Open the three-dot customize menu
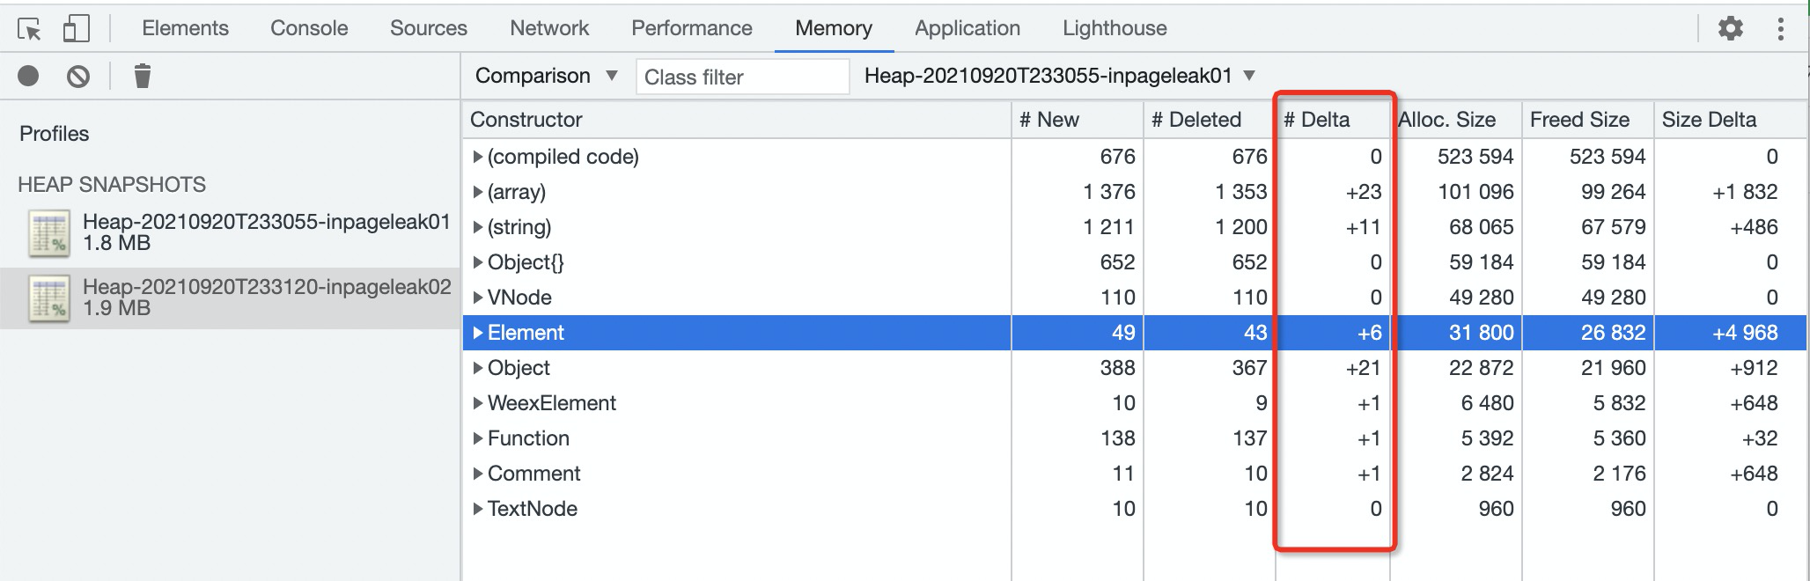 coord(1780,29)
